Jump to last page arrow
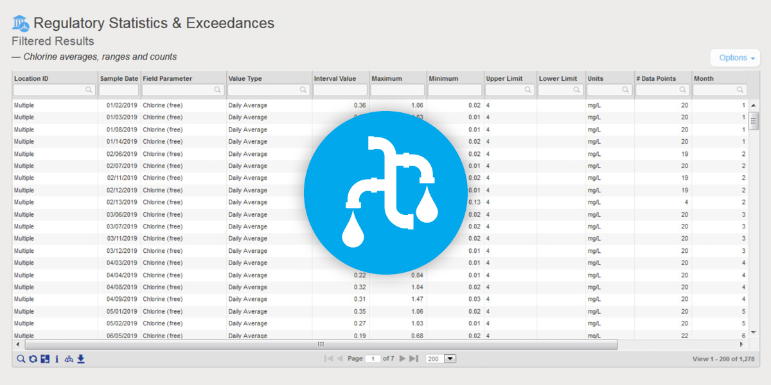This screenshot has width=771, height=385. [414, 359]
